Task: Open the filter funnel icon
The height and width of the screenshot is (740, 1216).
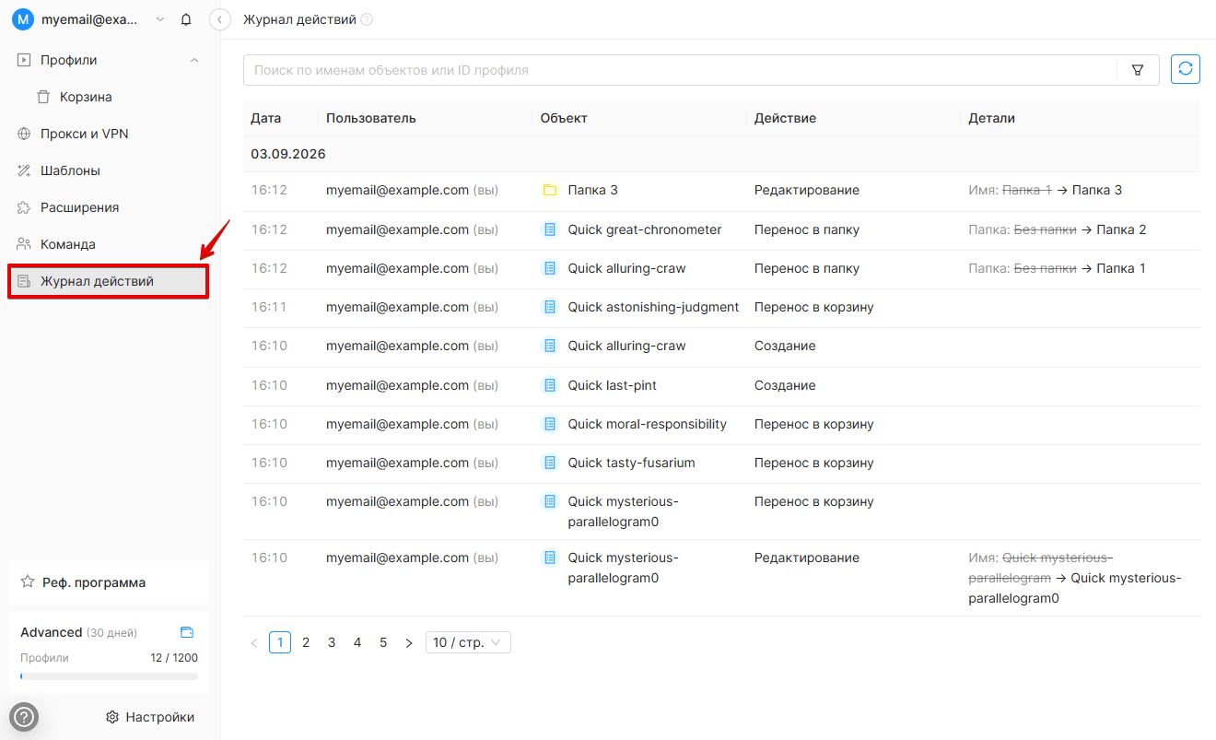Action: pos(1138,70)
